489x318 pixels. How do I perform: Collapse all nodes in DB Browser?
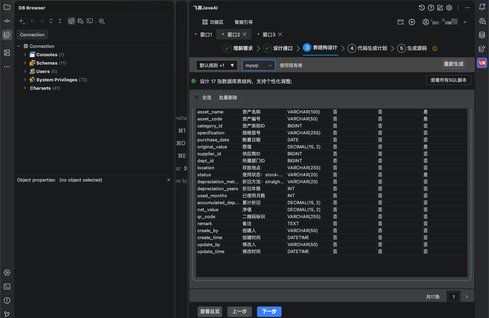(x=60, y=21)
